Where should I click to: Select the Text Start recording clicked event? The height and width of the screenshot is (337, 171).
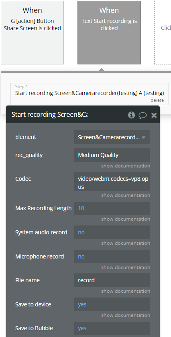[109, 33]
